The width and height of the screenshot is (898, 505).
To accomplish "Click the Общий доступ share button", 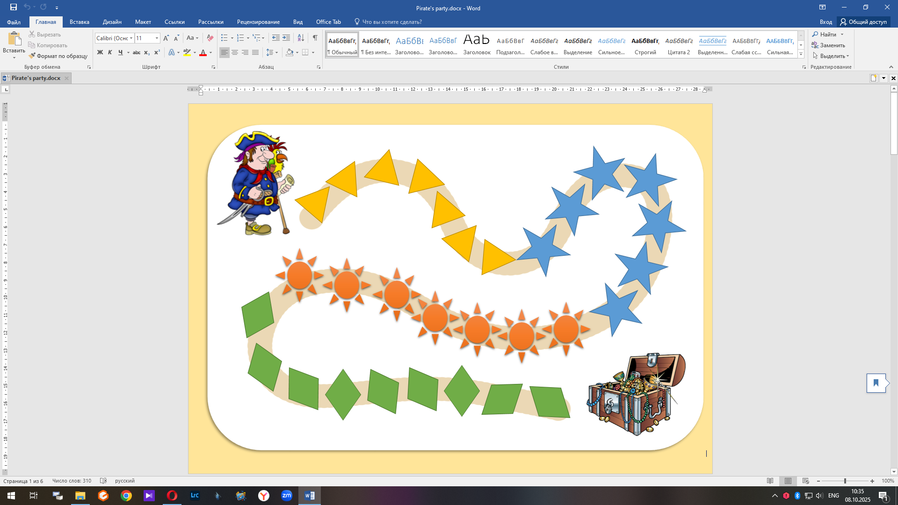I will coord(863,22).
